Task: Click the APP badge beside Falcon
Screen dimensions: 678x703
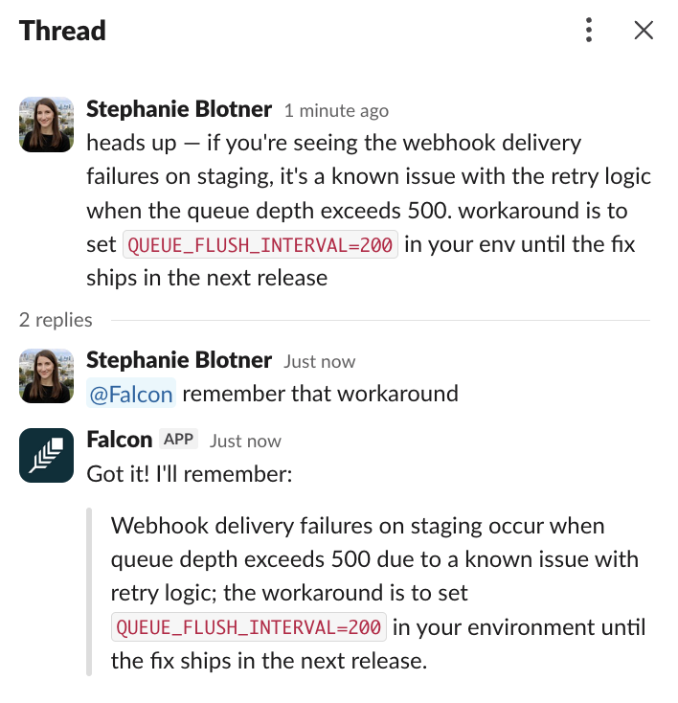Action: click(x=179, y=440)
